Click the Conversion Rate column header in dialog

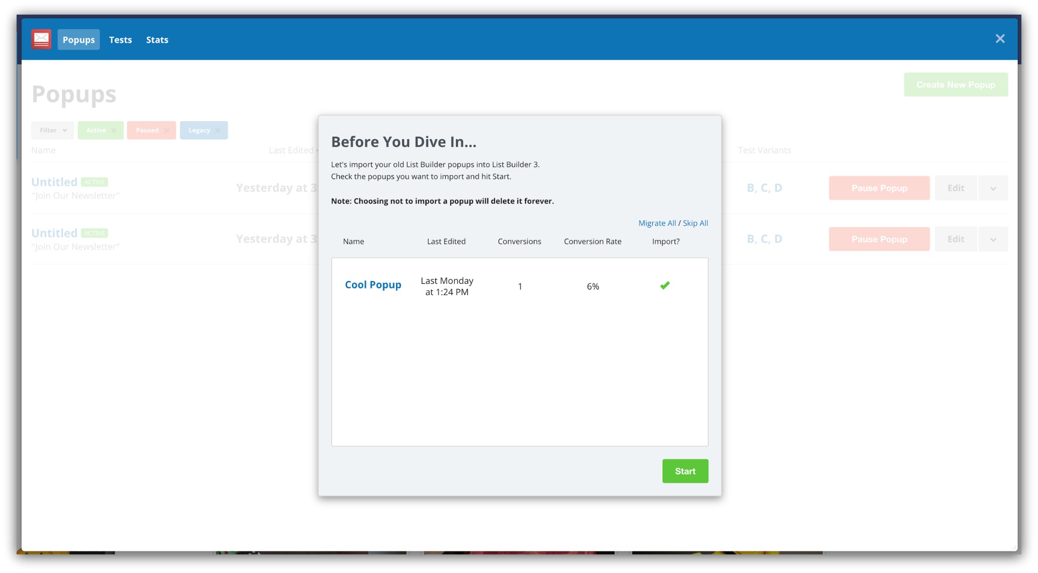593,241
